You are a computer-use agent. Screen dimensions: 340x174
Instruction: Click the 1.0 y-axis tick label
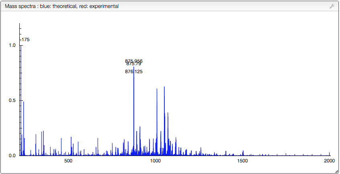point(13,45)
